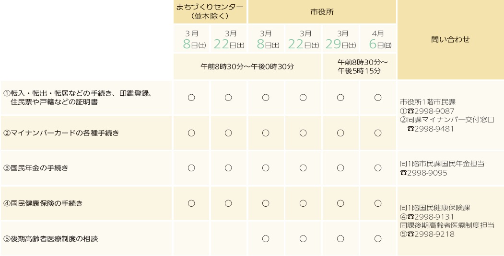Click the circle for ② on March 29
This screenshot has width=504, height=256.
tap(340, 133)
